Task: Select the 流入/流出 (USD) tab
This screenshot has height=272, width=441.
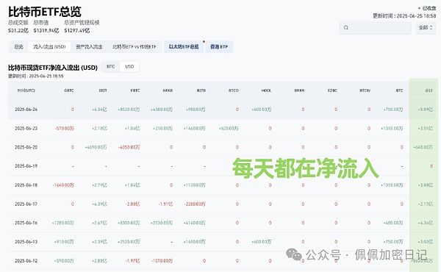Action: pyautogui.click(x=49, y=47)
